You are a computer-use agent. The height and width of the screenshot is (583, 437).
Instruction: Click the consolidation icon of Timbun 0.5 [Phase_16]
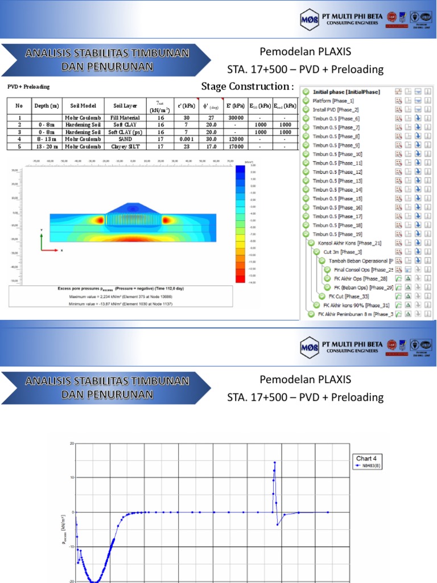coord(398,207)
